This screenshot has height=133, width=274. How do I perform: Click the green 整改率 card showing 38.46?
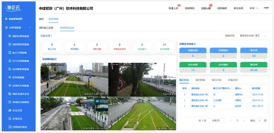[254, 67]
